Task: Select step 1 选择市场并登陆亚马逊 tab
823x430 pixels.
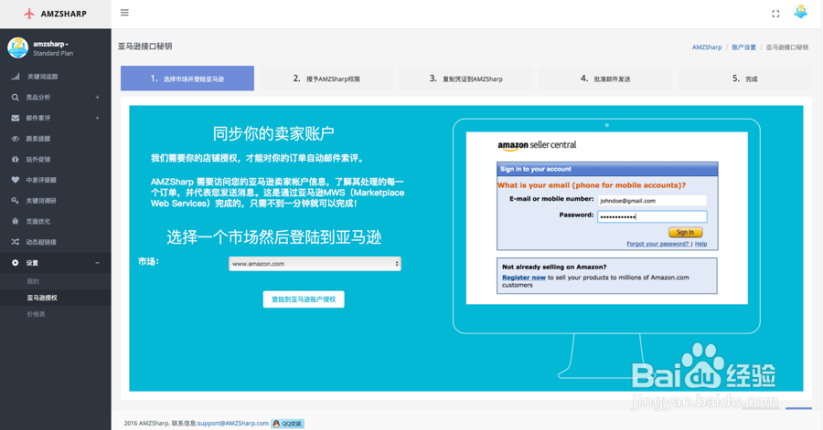Action: 187,79
